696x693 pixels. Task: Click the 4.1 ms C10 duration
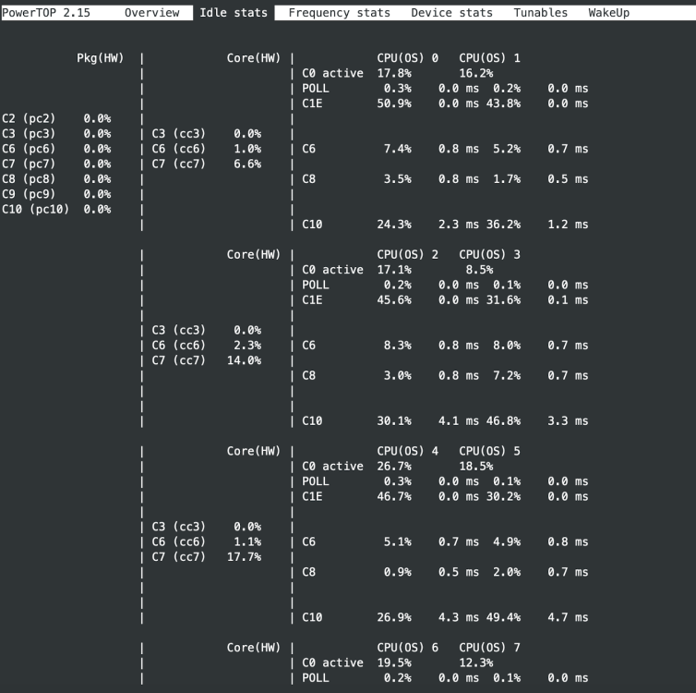pos(459,420)
